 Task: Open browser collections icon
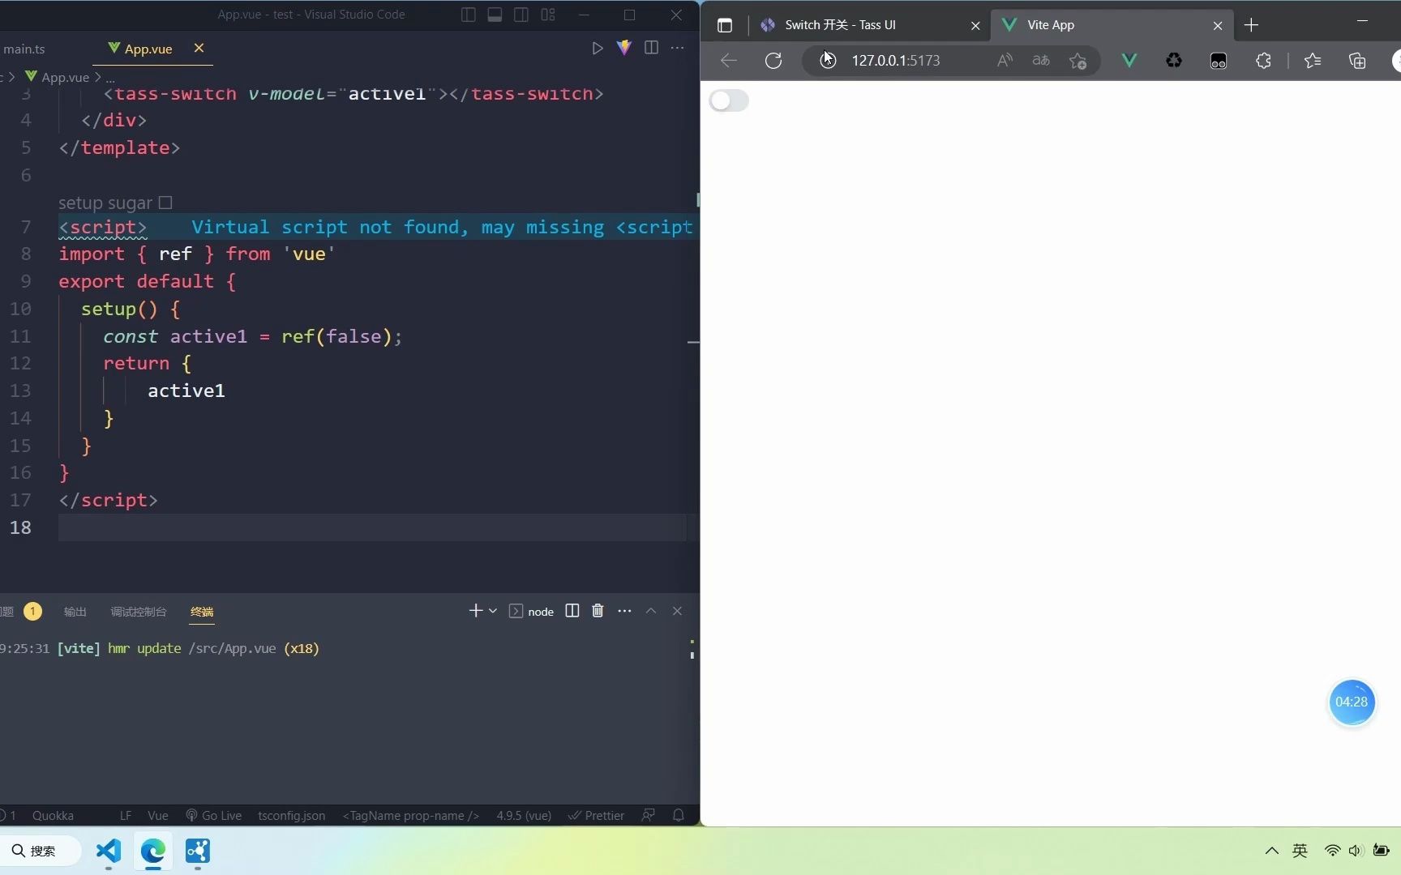pyautogui.click(x=1357, y=60)
